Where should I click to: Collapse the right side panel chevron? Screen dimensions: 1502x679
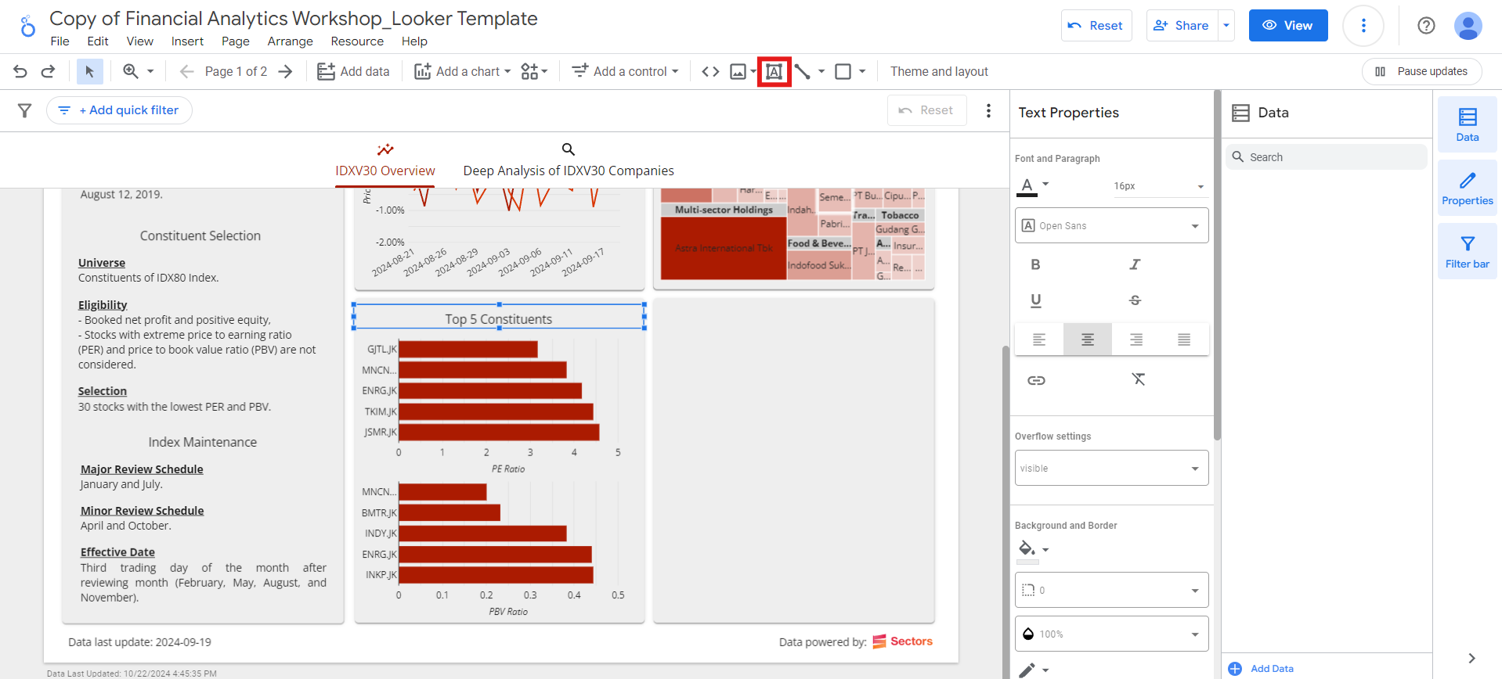click(1471, 658)
